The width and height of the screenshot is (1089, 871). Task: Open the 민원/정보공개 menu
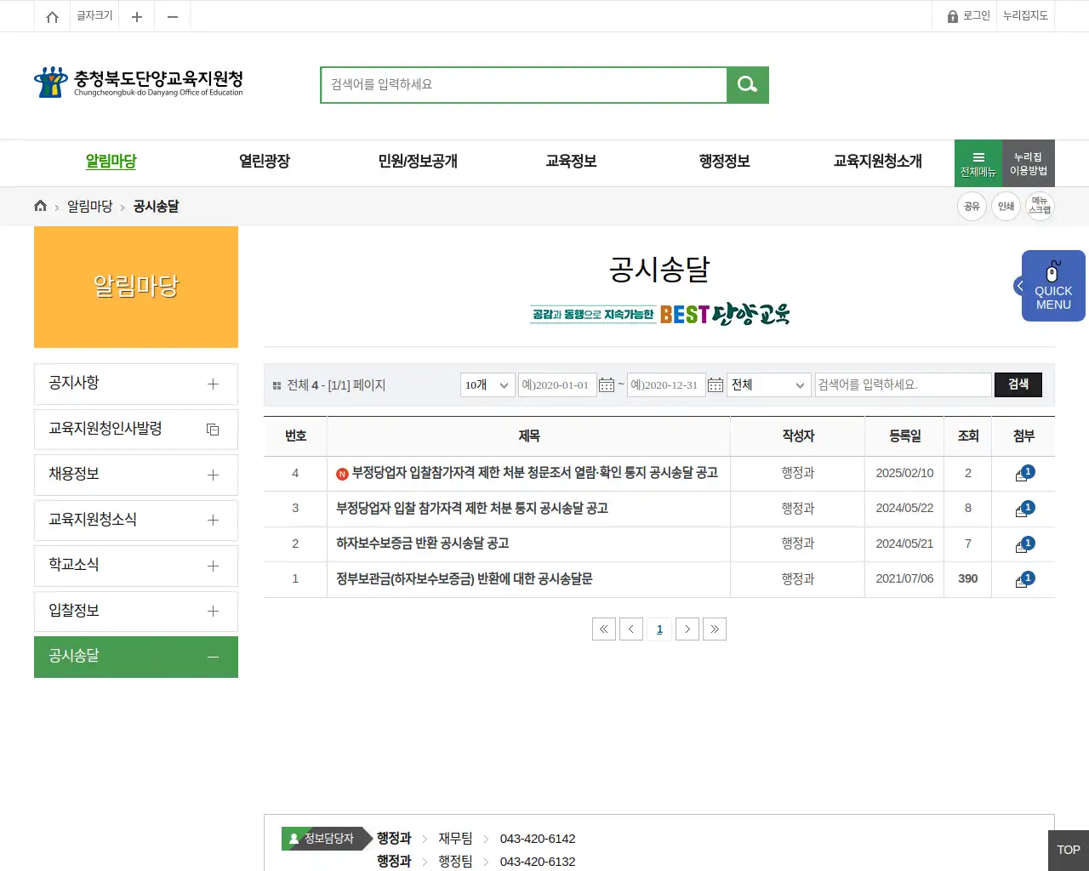click(x=418, y=162)
